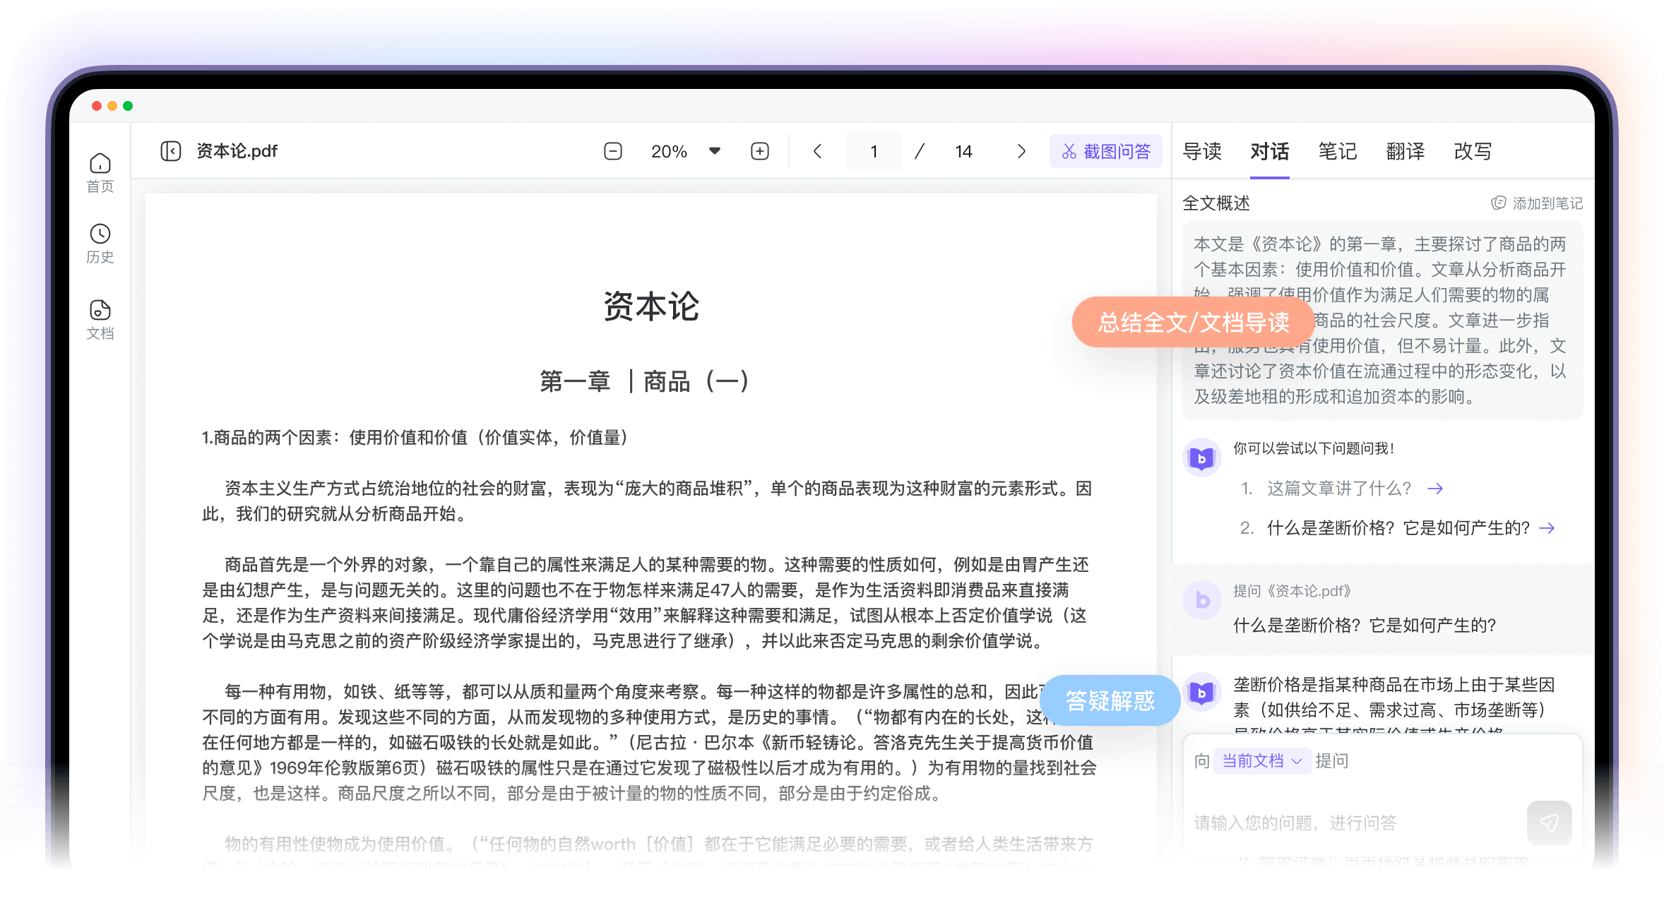Open the 文档 documents panel
Image resolution: width=1664 pixels, height=915 pixels.
100,318
